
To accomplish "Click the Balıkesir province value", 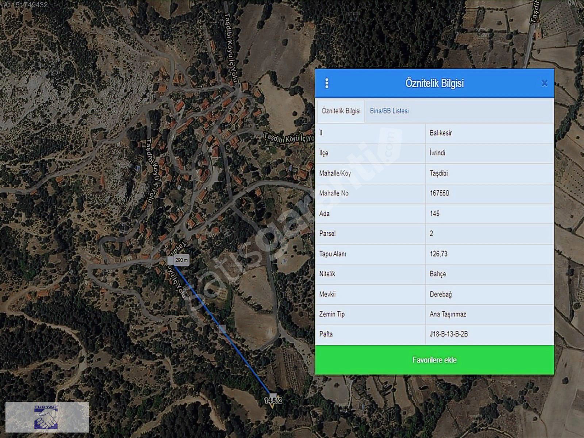I will pos(441,133).
